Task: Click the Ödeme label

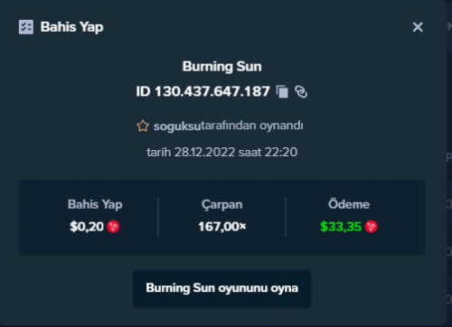Action: (x=349, y=204)
